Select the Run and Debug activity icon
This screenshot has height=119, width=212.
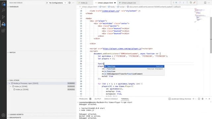point(3,24)
